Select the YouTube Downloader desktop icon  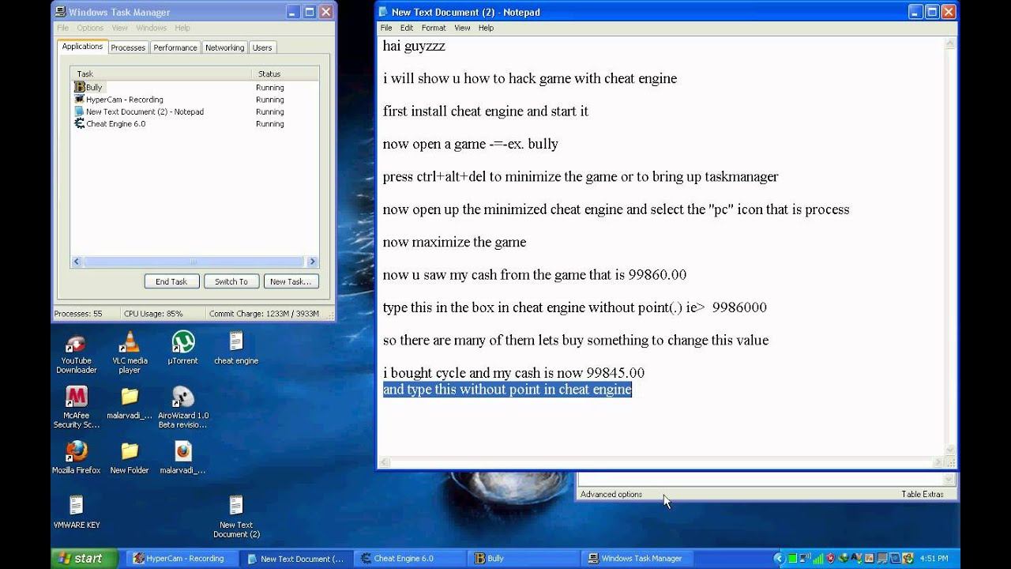coord(77,343)
